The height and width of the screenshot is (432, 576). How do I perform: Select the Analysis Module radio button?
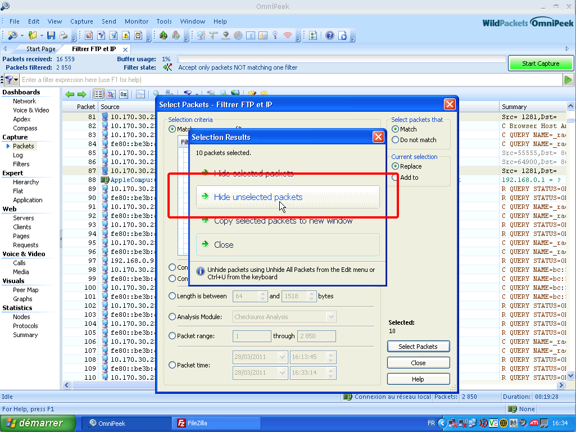tap(172, 316)
